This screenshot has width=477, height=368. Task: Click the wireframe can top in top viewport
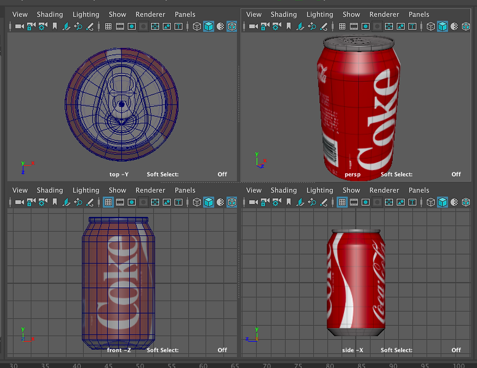(121, 104)
